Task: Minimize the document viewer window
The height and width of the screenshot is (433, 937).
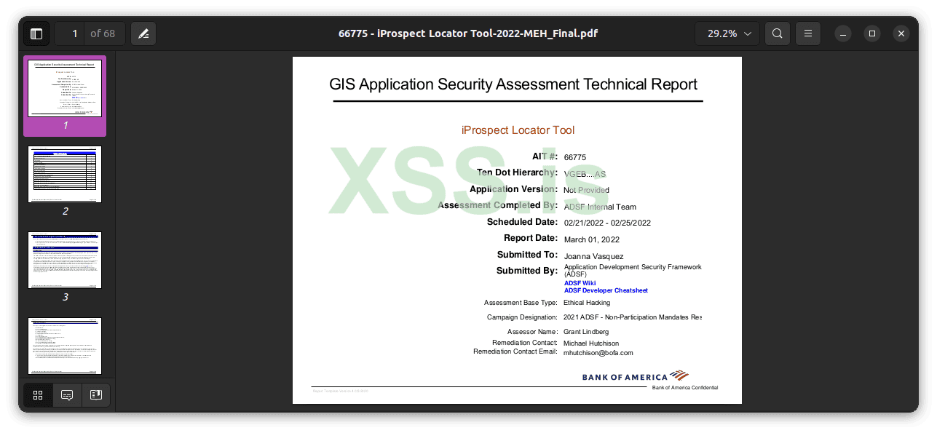Action: click(843, 33)
